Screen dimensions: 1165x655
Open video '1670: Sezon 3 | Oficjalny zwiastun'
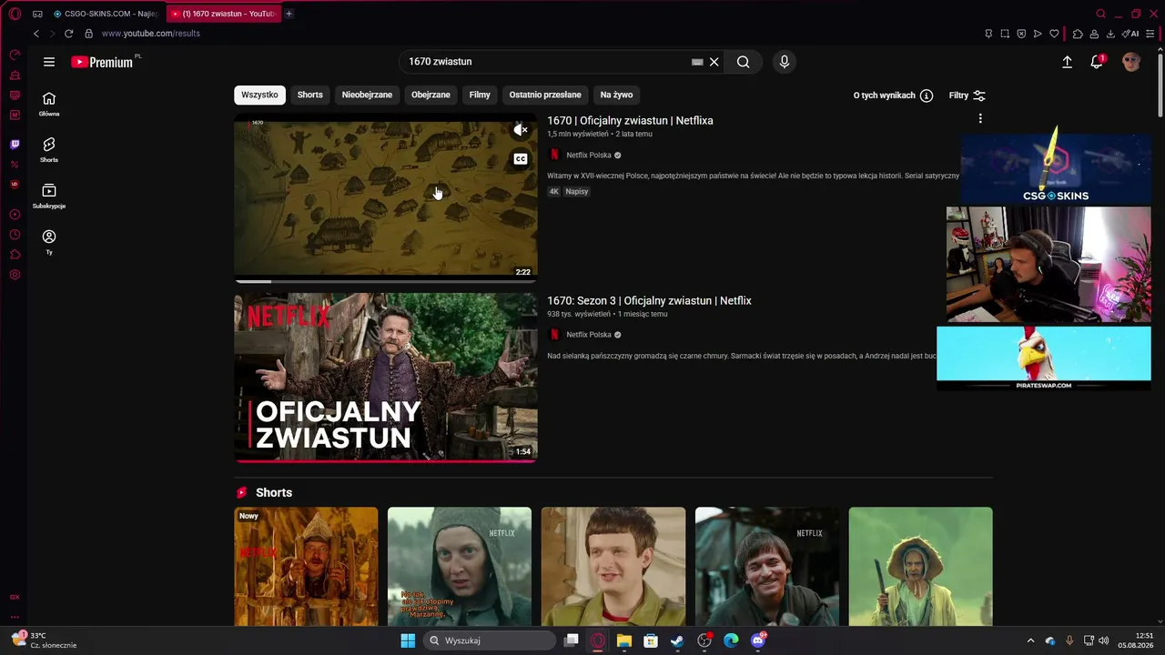(649, 301)
